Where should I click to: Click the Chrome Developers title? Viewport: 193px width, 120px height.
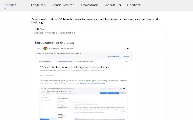click(61, 49)
